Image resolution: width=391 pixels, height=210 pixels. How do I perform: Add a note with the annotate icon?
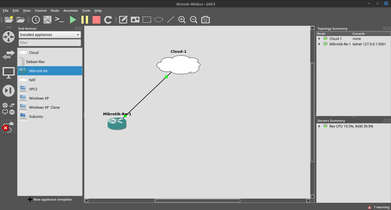(123, 19)
